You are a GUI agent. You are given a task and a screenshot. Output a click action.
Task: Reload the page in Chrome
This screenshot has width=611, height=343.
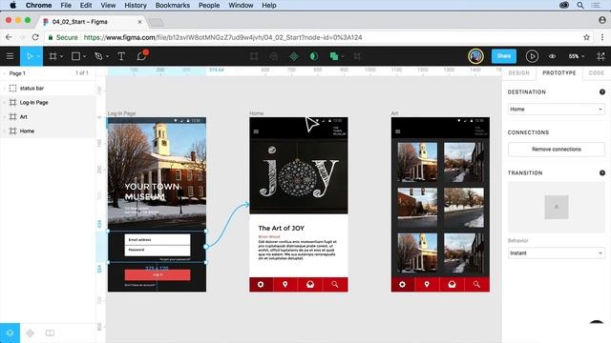point(35,37)
